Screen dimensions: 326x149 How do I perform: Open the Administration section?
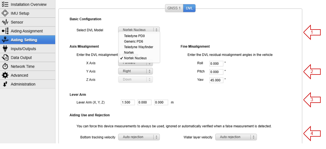28,84
